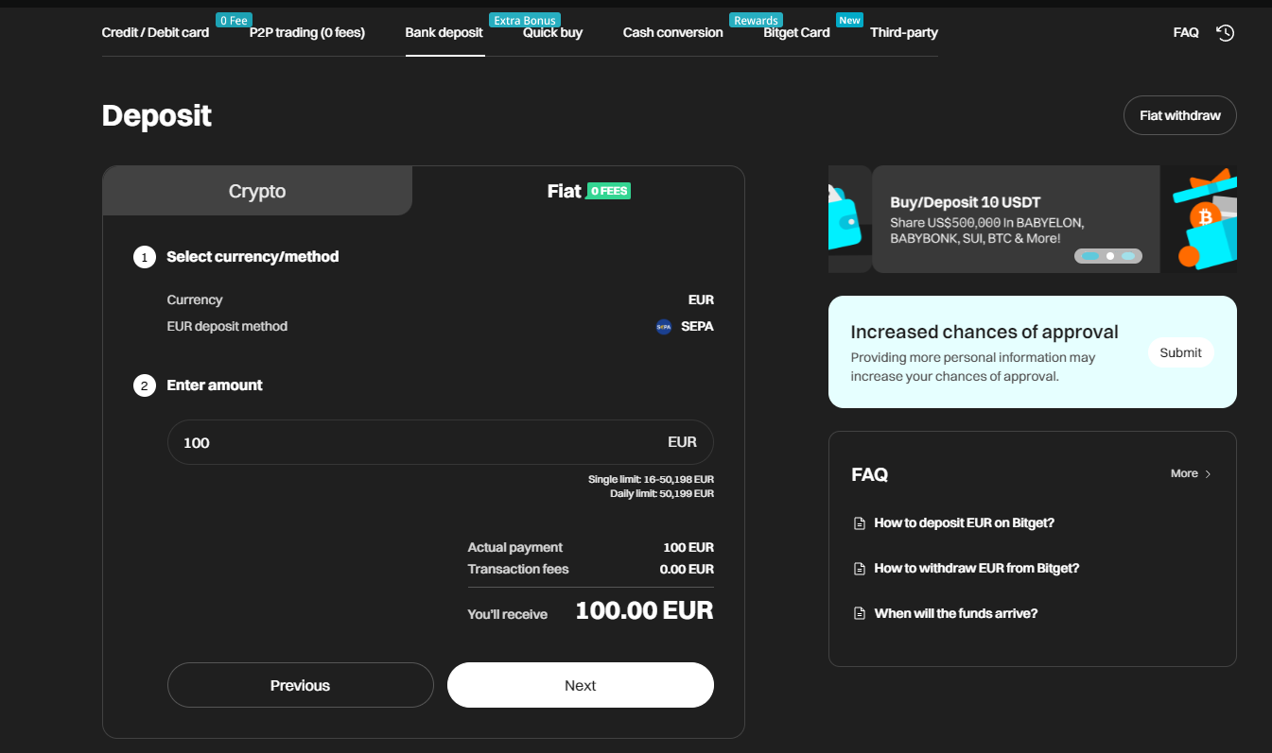1272x753 pixels.
Task: Click the '0 FEES' badge on Fiat tab
Action: click(x=608, y=191)
